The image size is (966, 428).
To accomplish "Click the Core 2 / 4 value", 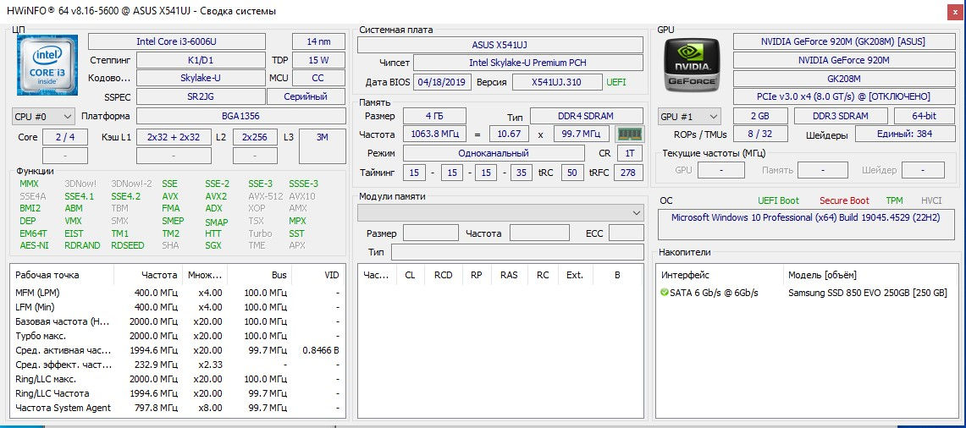I will pyautogui.click(x=64, y=137).
